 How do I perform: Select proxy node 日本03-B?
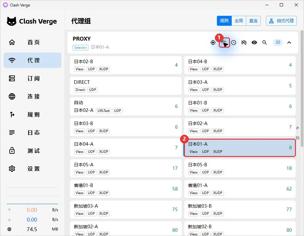126,127
